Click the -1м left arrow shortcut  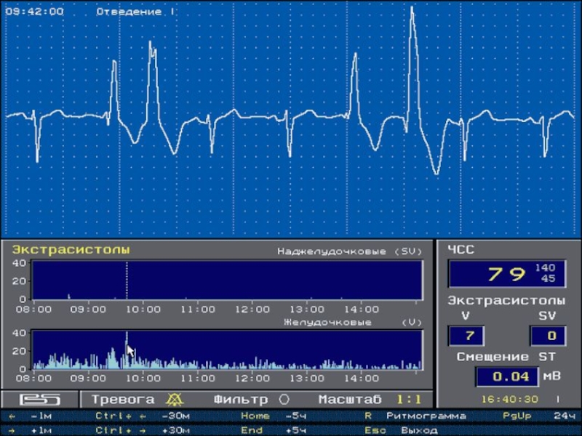pyautogui.click(x=30, y=416)
